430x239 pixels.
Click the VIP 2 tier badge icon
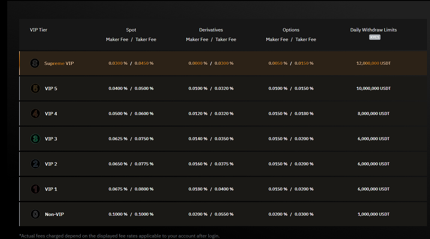tap(35, 164)
